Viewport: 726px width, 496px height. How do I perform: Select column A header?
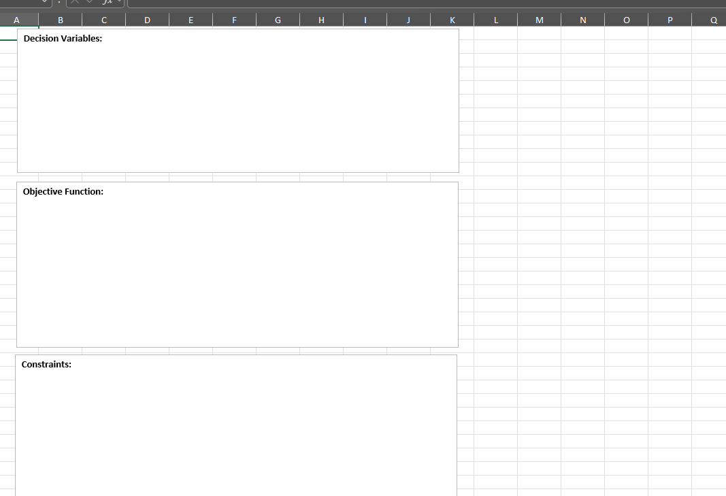[19, 20]
